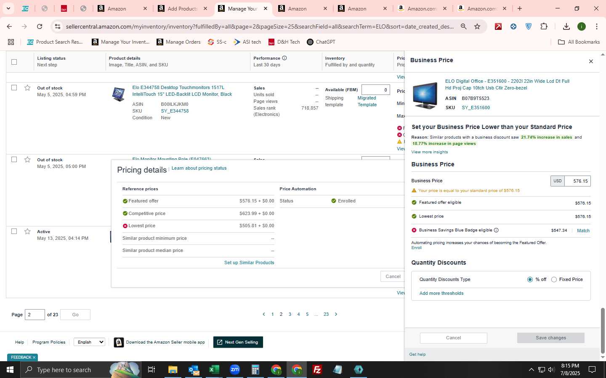Check the Elo E344758 listing checkbox
606x378 pixels.
14,88
